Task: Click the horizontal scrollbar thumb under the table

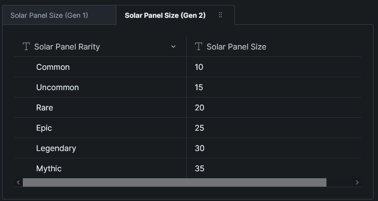Action: [x=174, y=182]
